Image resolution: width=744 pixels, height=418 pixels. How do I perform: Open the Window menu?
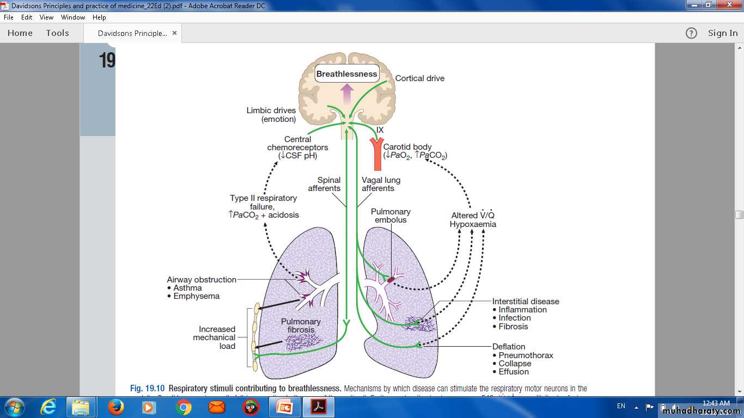[73, 17]
